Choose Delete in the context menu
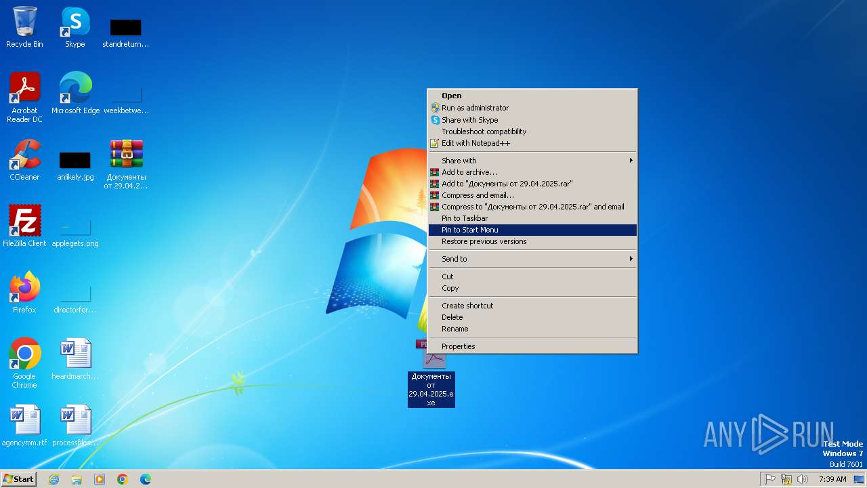The height and width of the screenshot is (488, 867). (x=532, y=317)
